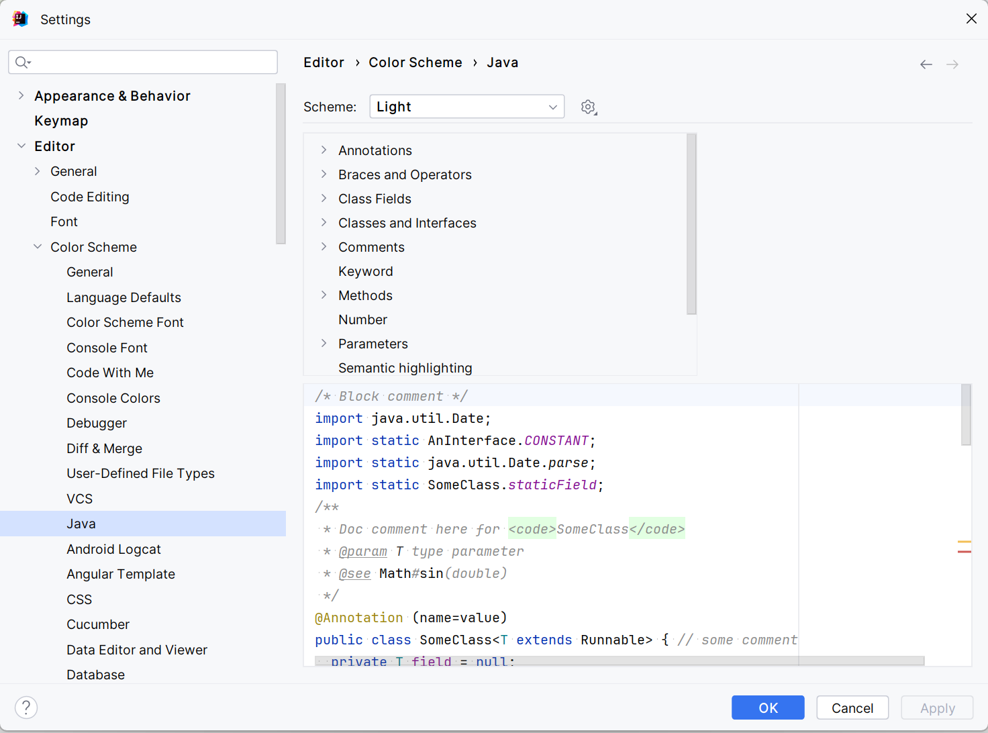Click the forward navigation arrow

click(x=952, y=64)
